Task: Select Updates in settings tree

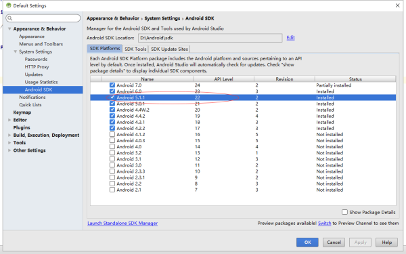Action: (34, 75)
